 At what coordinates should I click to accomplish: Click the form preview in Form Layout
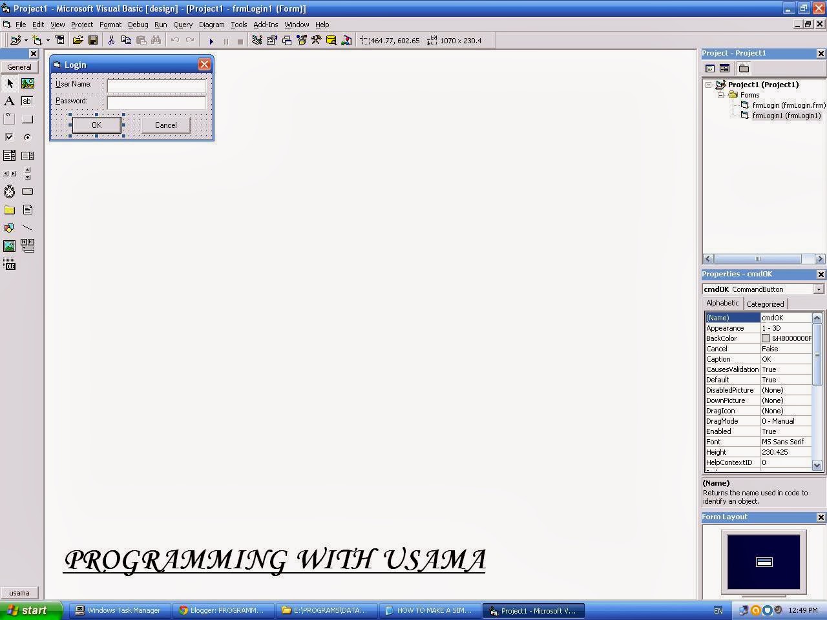coord(764,562)
